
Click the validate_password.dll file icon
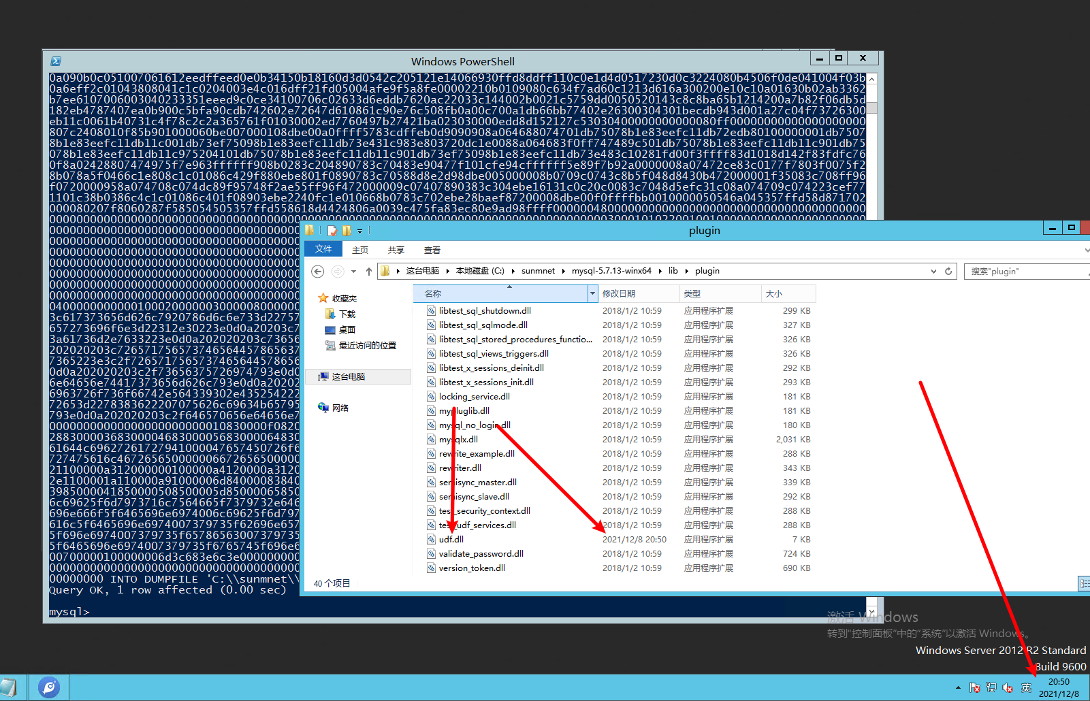(431, 553)
